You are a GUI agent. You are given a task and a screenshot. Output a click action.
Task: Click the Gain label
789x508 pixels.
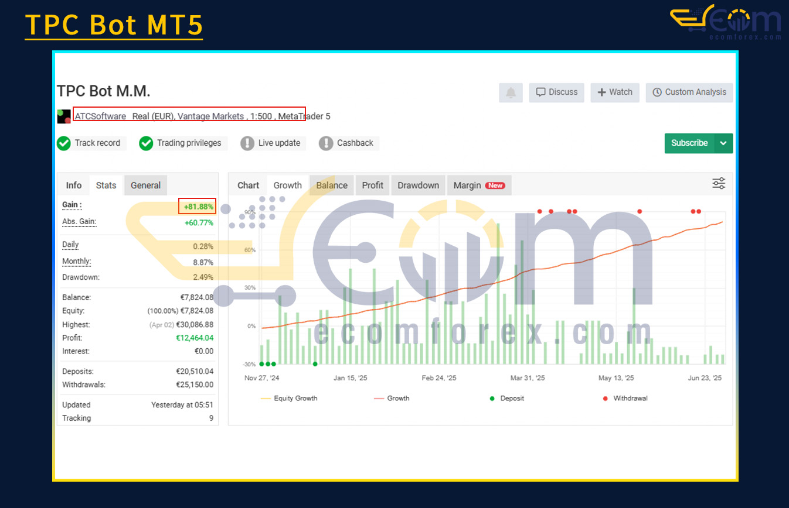(x=72, y=205)
